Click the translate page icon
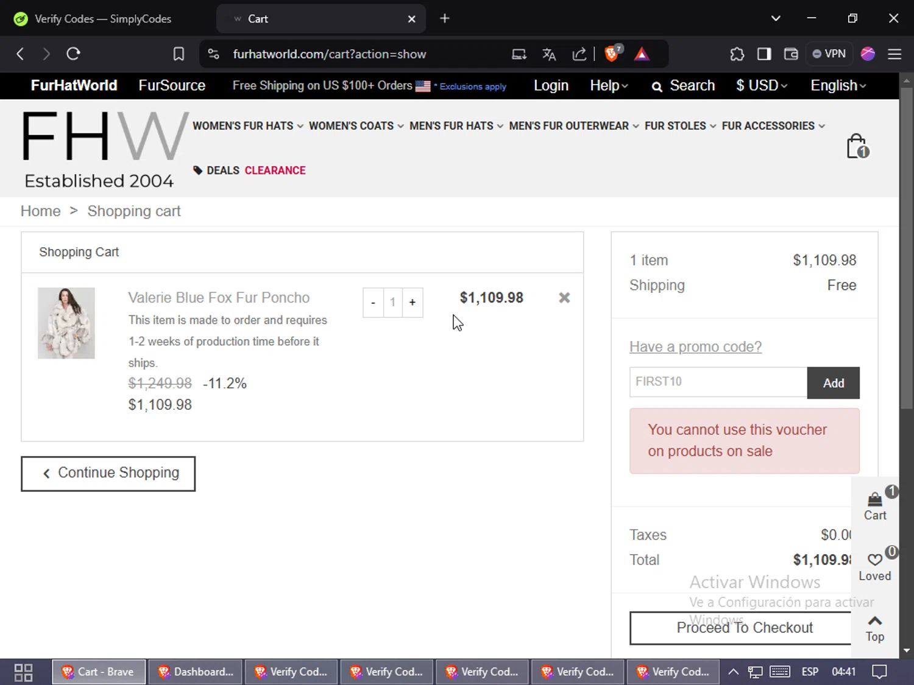 point(549,54)
